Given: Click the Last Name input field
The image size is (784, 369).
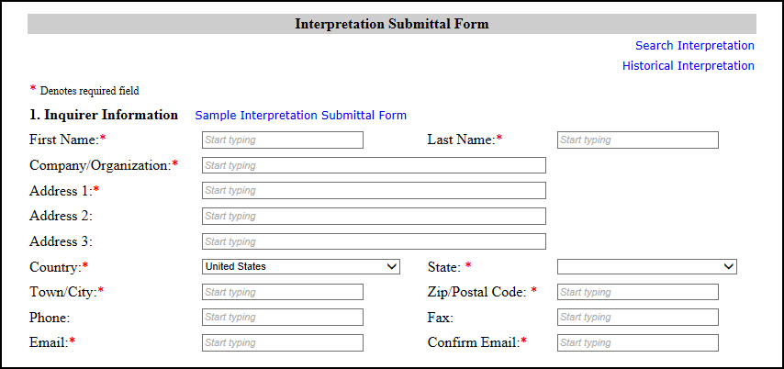Looking at the screenshot, I should coord(637,140).
